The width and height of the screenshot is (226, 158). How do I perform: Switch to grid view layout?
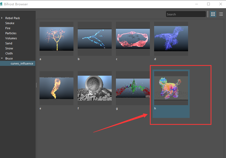pyautogui.click(x=213, y=14)
